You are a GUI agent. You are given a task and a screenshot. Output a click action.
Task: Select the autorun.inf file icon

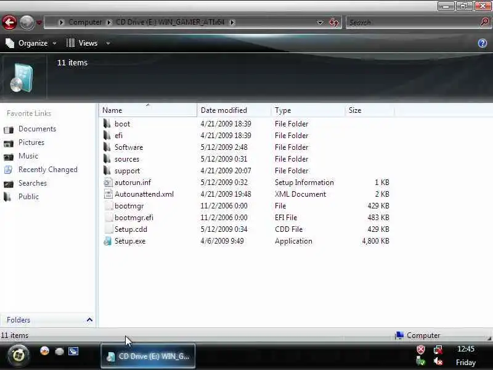[108, 183]
